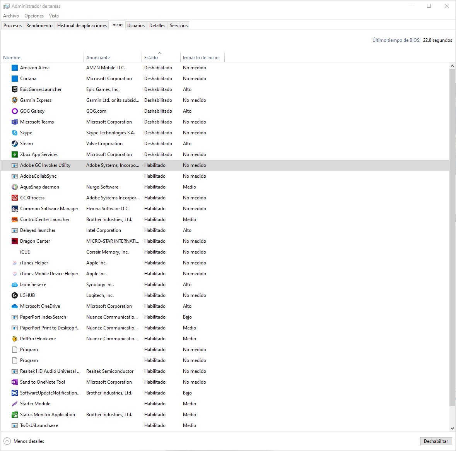
Task: Select the Dragon Center row
Action: click(x=35, y=241)
